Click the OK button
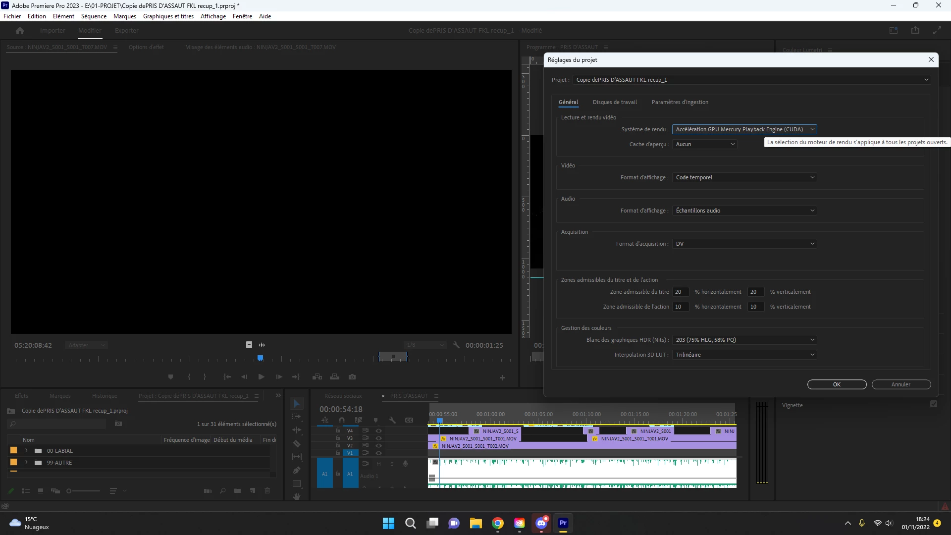Viewport: 951px width, 535px height. coord(837,384)
